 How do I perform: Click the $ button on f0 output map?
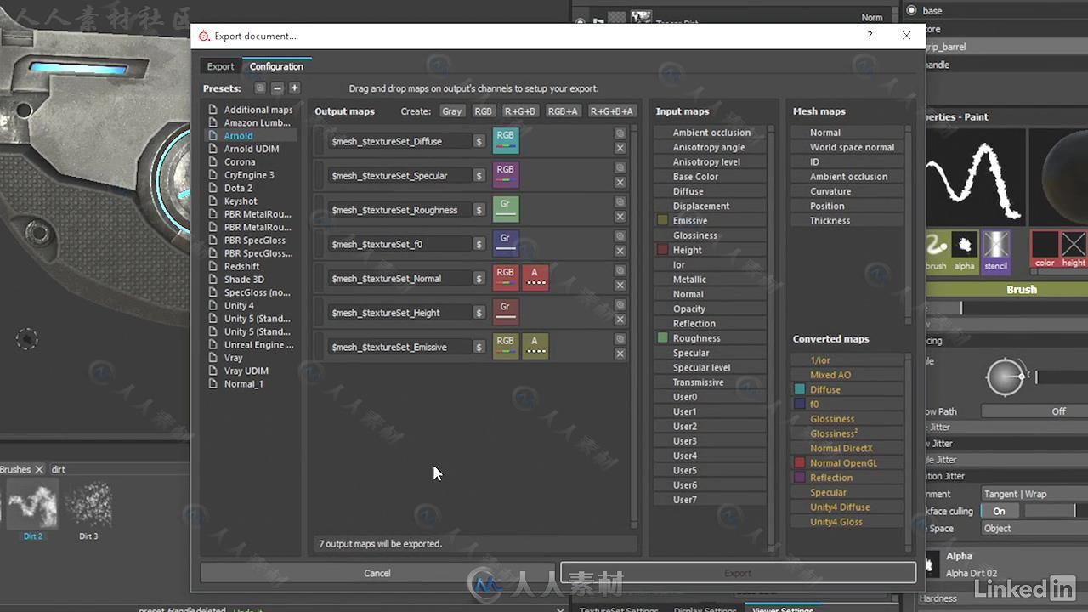479,244
